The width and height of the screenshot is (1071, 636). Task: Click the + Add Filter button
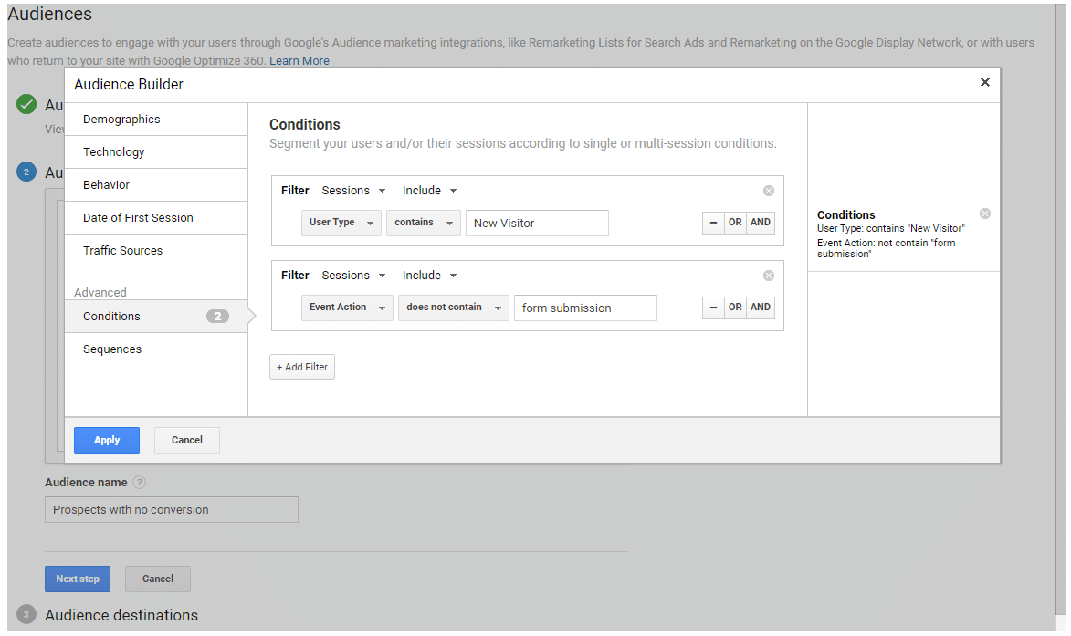click(302, 367)
